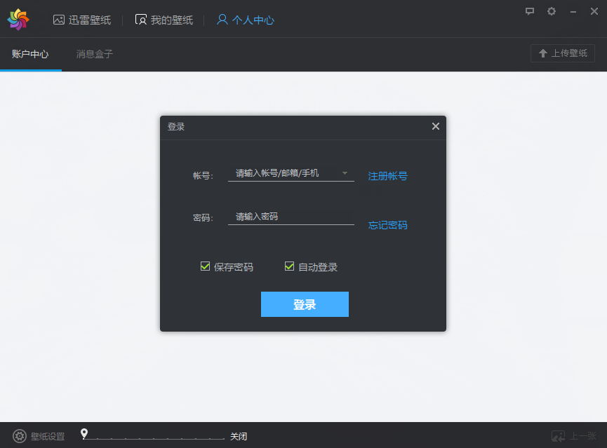
Task: Click the search icon next to 我的壁纸
Action: point(140,20)
